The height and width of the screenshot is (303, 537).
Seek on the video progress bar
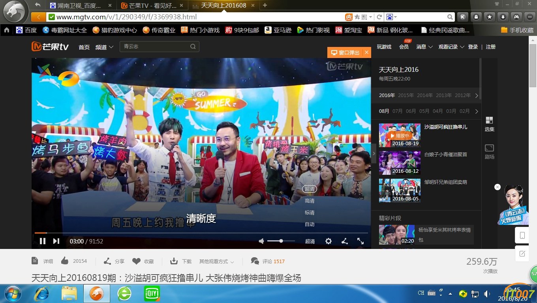201,233
